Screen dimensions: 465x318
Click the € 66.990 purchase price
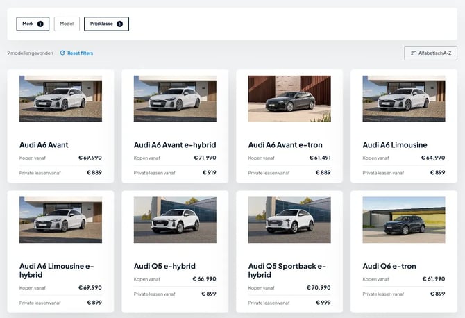[x=204, y=279]
